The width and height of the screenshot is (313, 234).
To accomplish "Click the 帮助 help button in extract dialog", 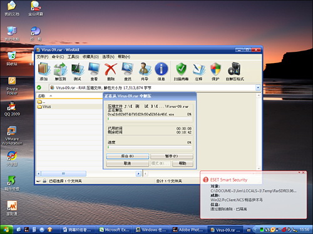I will coord(183,163).
